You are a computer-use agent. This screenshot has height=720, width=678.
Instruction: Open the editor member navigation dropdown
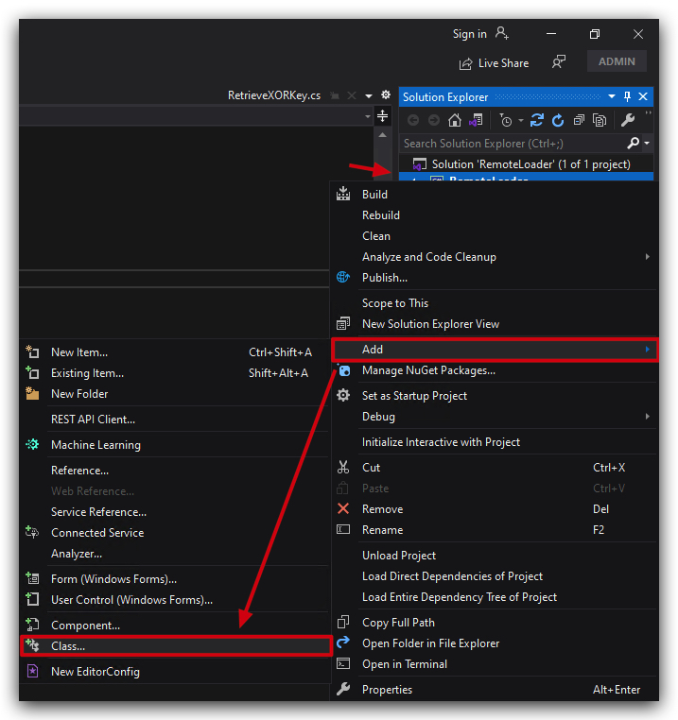click(x=368, y=116)
